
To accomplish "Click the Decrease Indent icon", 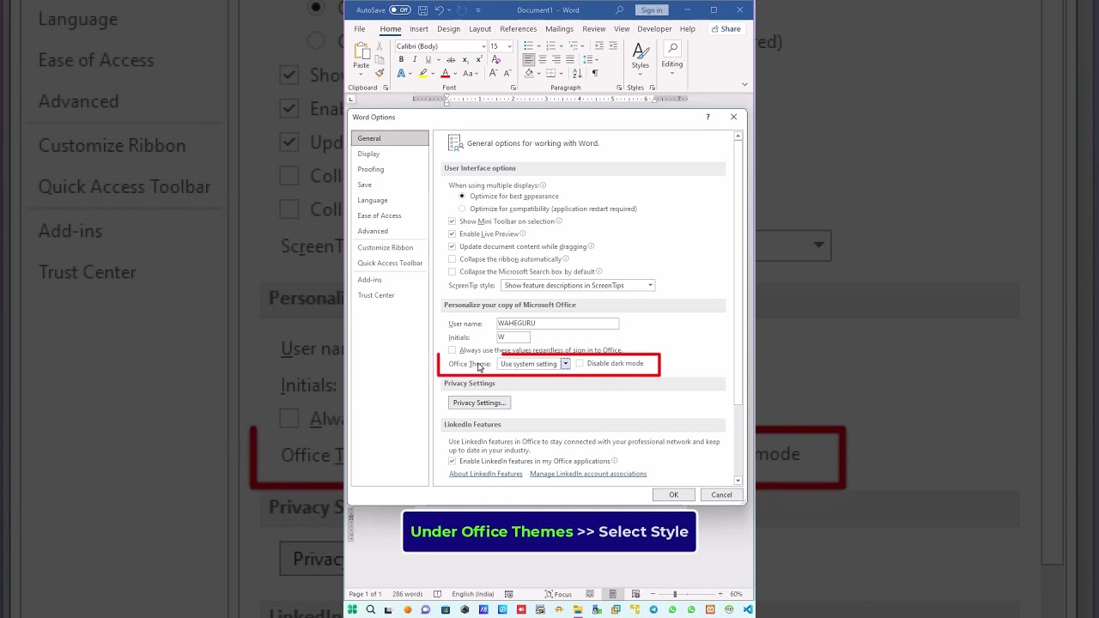I will (x=599, y=45).
